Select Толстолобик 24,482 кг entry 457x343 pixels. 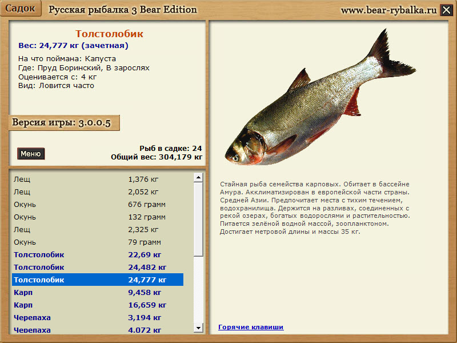point(97,268)
